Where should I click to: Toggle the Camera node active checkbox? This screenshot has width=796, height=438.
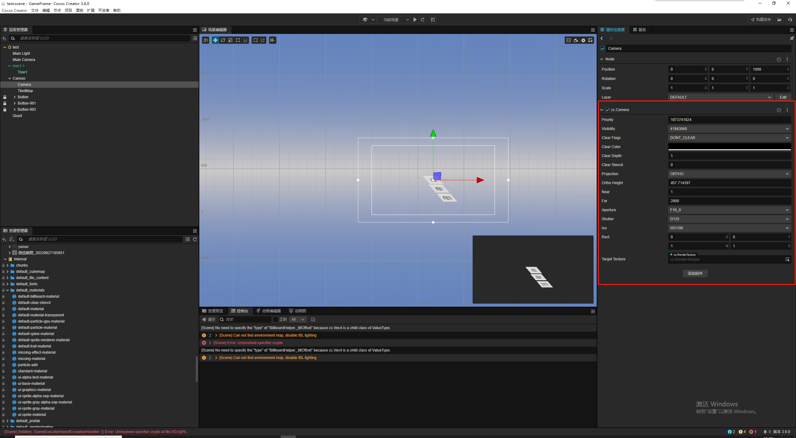[603, 49]
